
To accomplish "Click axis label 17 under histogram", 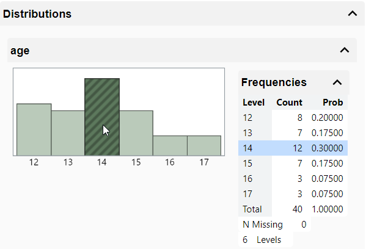I will (x=203, y=162).
